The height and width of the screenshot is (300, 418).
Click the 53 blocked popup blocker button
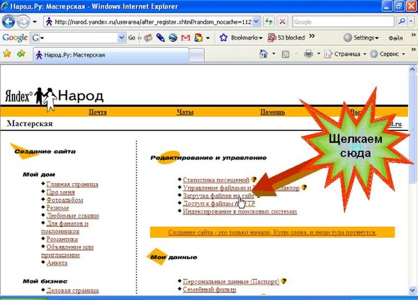click(x=286, y=38)
